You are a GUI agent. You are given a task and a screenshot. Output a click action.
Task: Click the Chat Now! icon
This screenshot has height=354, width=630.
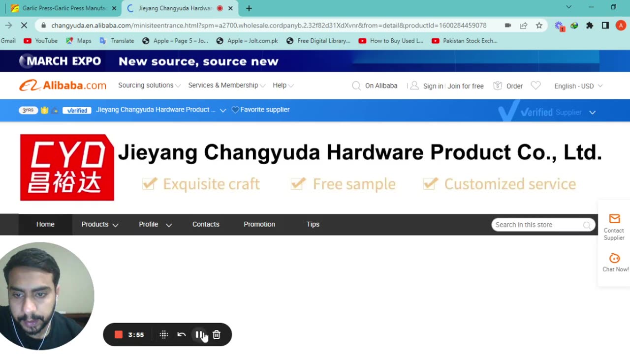pos(614,258)
